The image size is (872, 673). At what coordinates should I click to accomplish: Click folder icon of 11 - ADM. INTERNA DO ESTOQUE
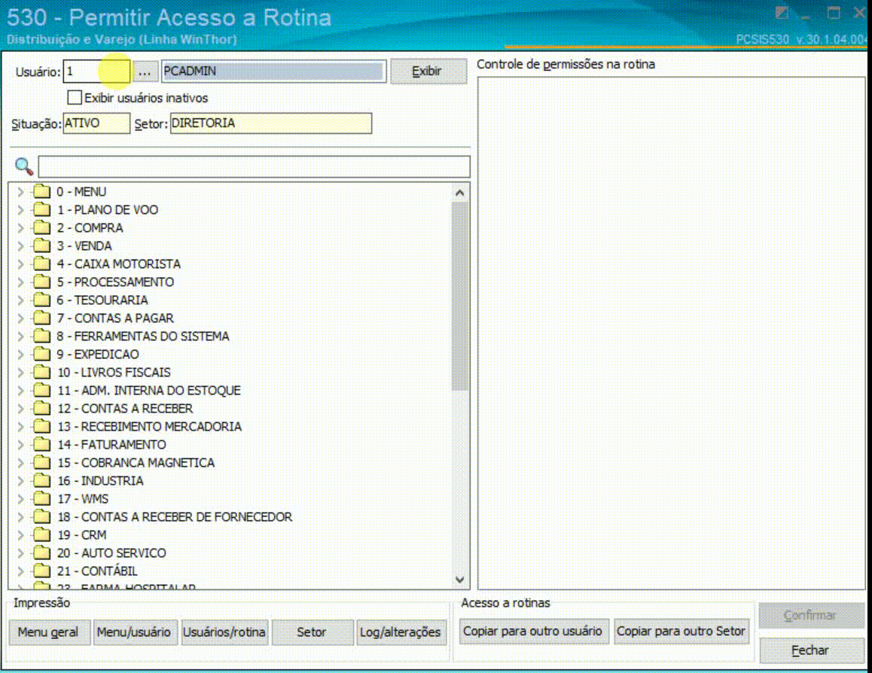(x=41, y=390)
